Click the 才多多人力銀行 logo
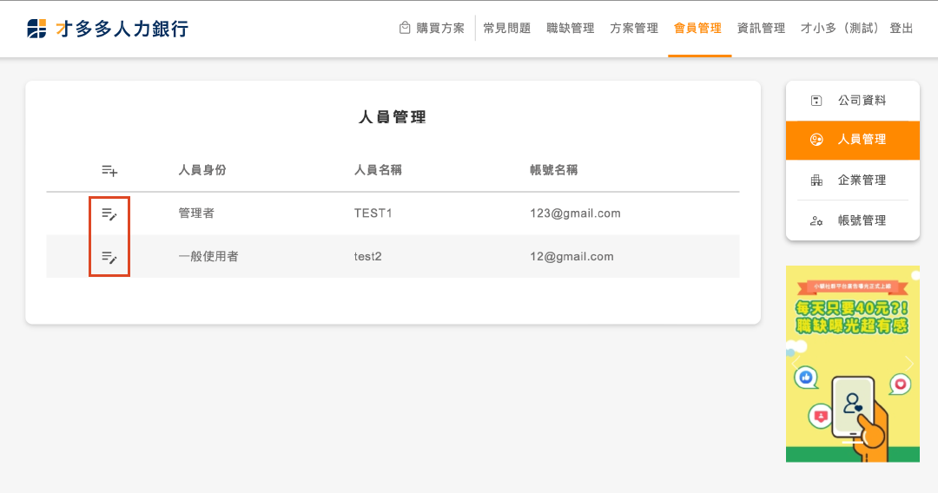The image size is (938, 493). [x=108, y=29]
